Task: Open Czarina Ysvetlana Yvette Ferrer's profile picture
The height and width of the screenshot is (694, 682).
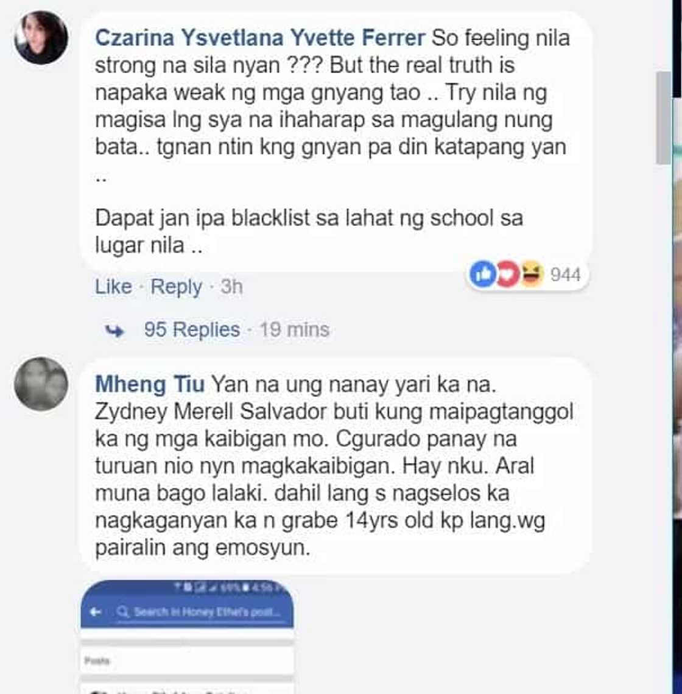Action: pos(41,38)
